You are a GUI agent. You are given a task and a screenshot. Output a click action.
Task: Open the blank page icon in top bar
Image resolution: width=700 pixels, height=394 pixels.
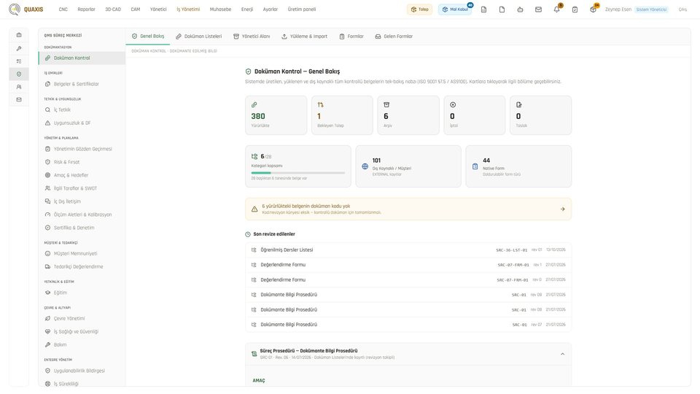(x=502, y=9)
